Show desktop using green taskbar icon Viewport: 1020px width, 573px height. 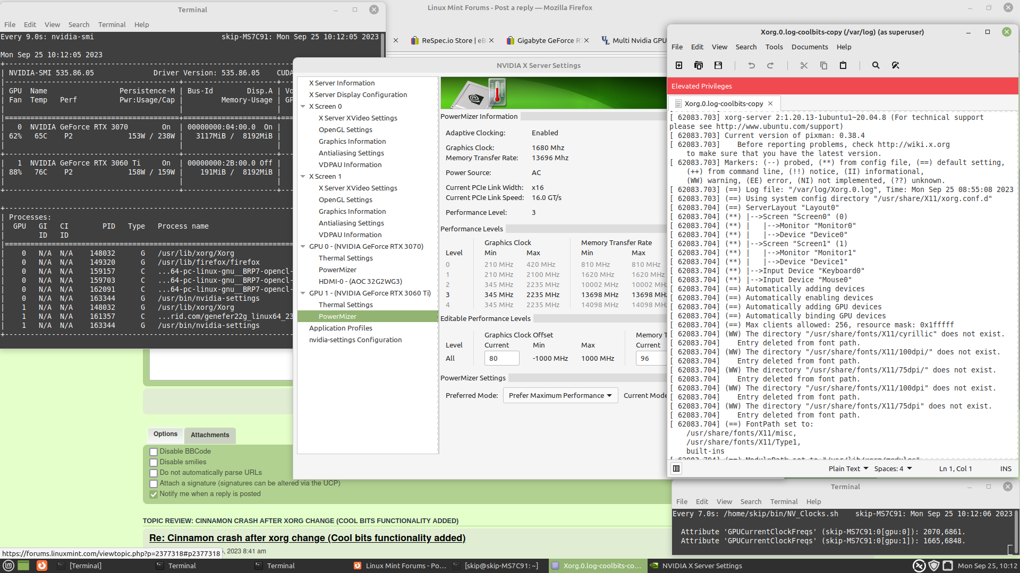(x=23, y=566)
